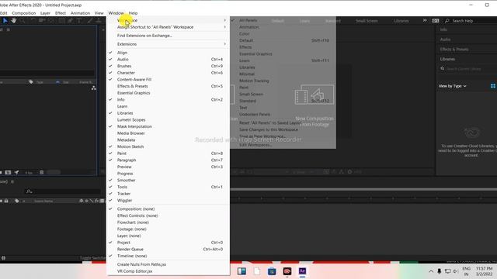Screen dimensions: 497x279
Task: Select the Type text tool
Action: coord(79,21)
